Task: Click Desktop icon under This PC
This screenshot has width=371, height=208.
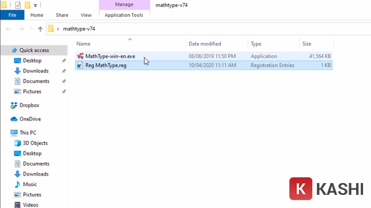Action: 17,153
